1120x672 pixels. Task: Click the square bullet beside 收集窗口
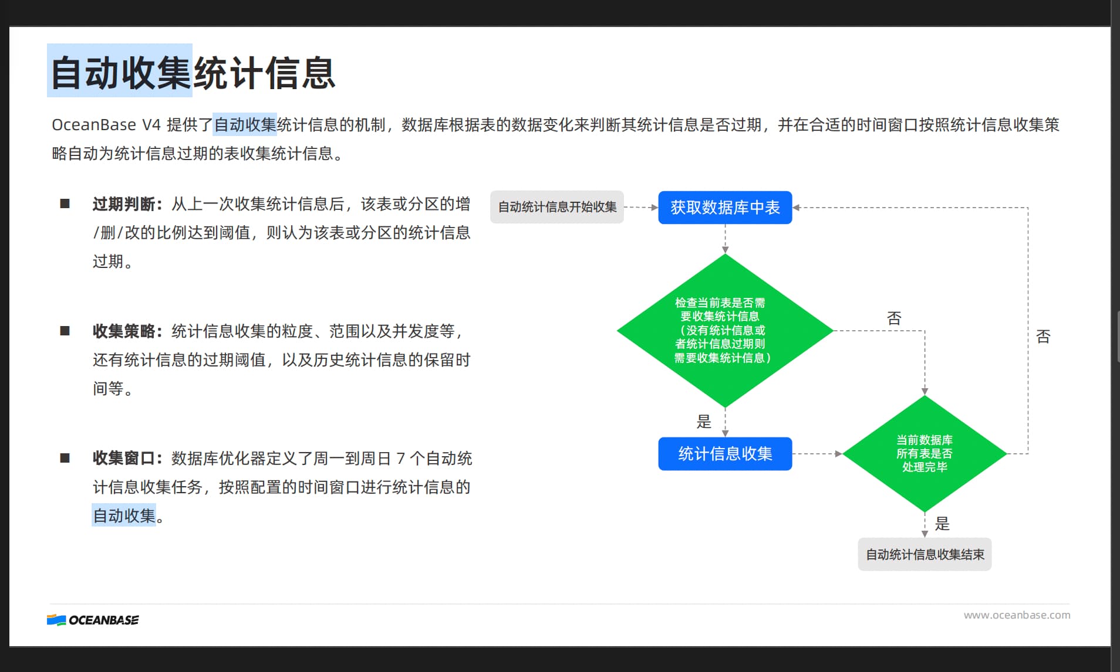tap(65, 458)
